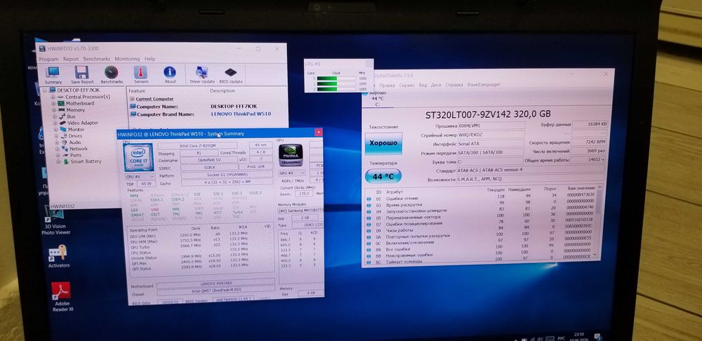This screenshot has height=341, width=702.
Task: Expand the Memory tree node
Action: pos(54,110)
